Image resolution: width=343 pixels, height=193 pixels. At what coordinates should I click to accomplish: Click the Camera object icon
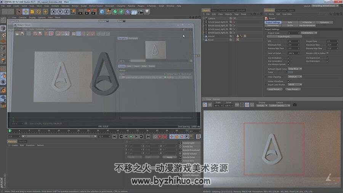coord(141,11)
